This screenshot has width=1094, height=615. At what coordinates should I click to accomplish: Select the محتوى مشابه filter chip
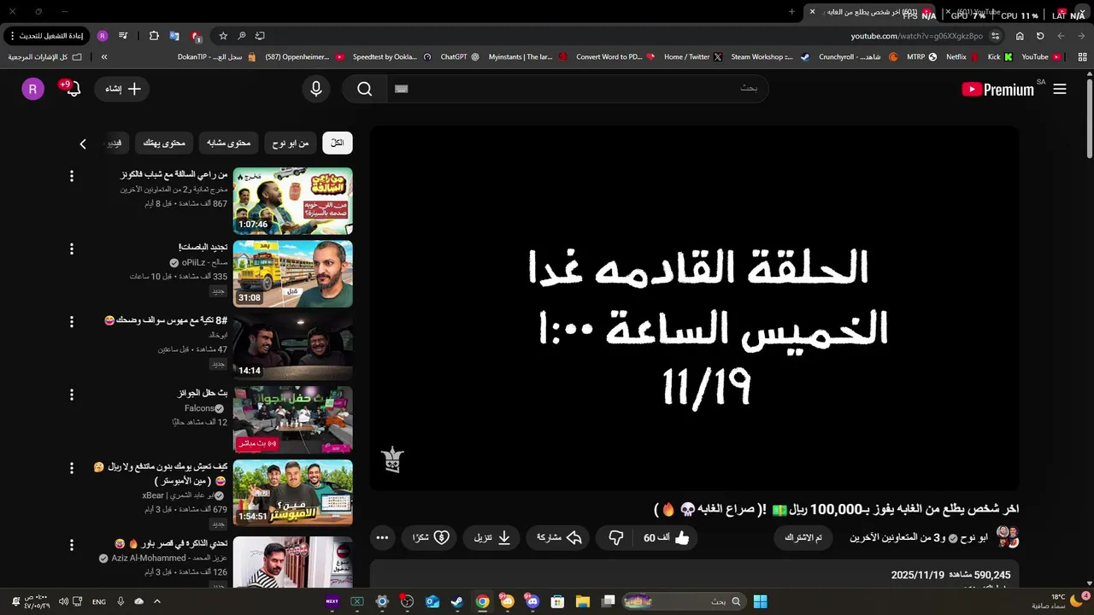coord(228,143)
